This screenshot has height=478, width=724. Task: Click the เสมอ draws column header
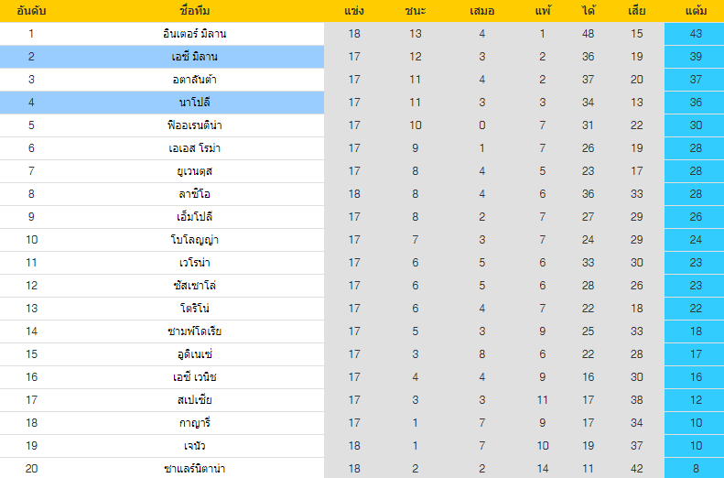(x=481, y=11)
